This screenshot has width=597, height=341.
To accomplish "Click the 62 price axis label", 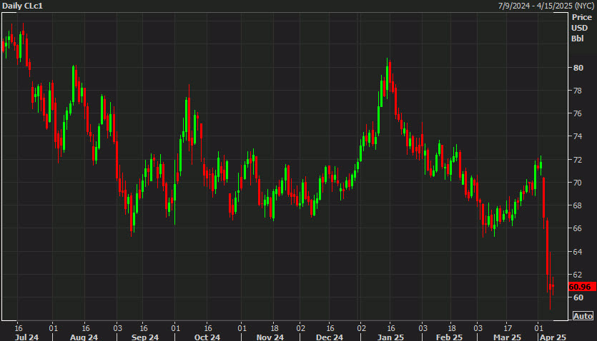I will pyautogui.click(x=577, y=275).
